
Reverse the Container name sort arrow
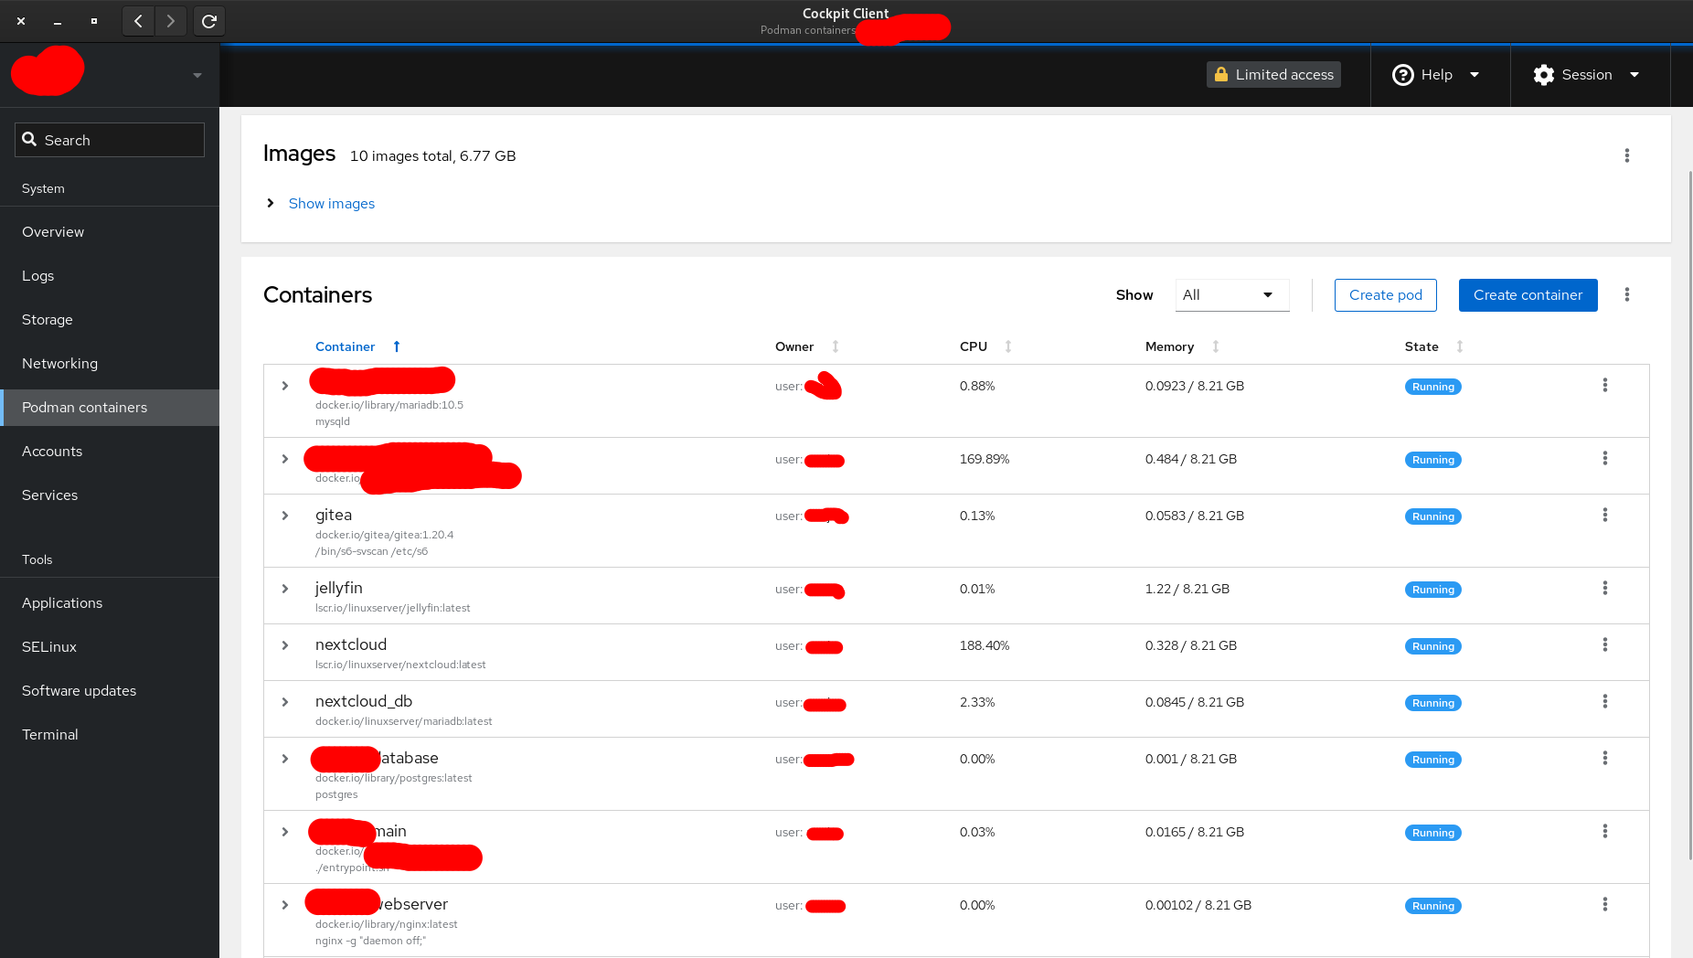[x=397, y=346]
